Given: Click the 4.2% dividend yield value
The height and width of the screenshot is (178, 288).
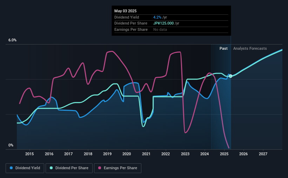Looking at the screenshot, I should point(157,17).
